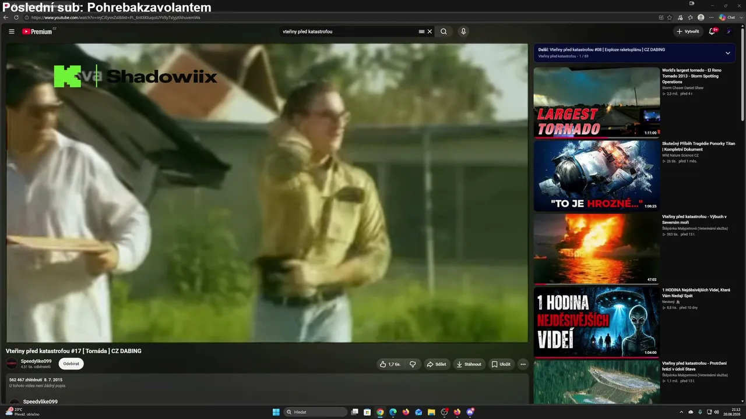Image resolution: width=746 pixels, height=419 pixels.
Task: View site information lock icon
Action: pyautogui.click(x=27, y=17)
